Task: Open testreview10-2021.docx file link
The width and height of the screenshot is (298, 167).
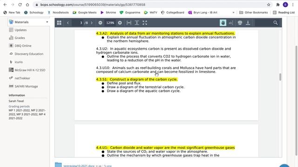Action: pyautogui.click(x=79, y=166)
